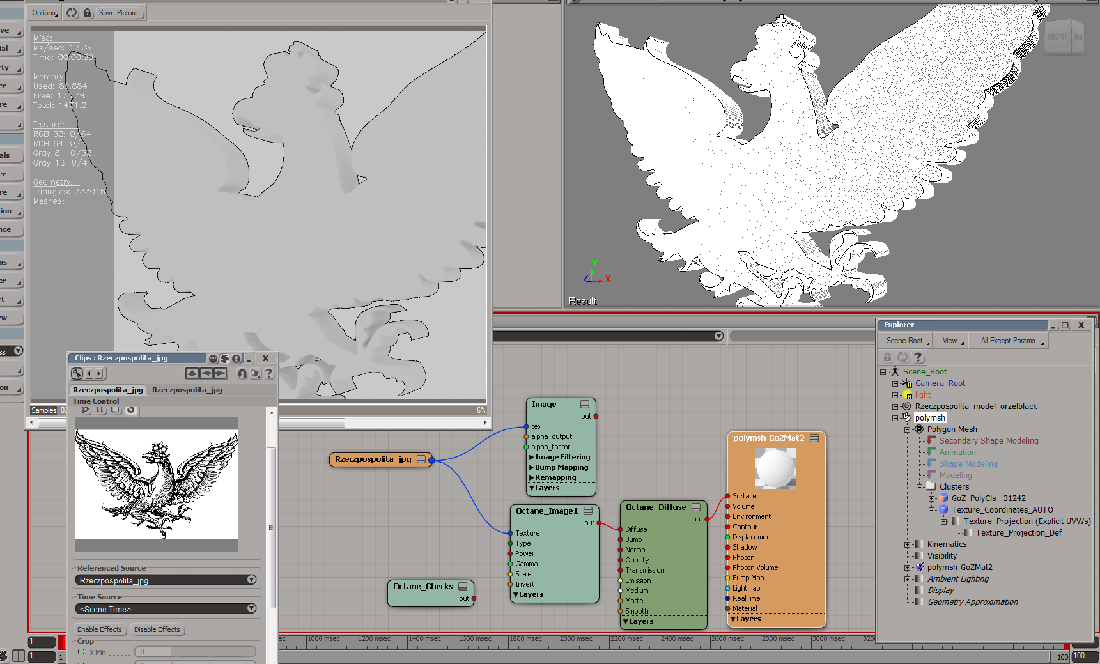Open the Options menu in render window
The image size is (1100, 664).
coord(44,13)
